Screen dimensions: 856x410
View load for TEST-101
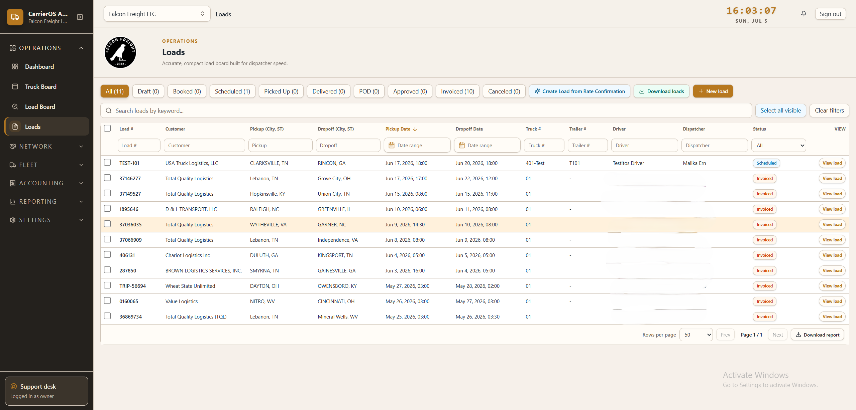pos(832,163)
